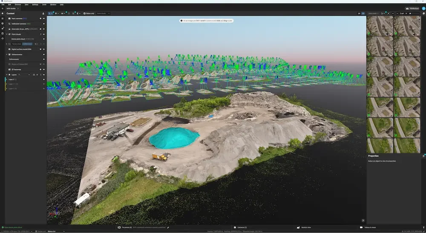Increase image column count with plus
Viewport: 426px width, 233px height.
click(406, 13)
